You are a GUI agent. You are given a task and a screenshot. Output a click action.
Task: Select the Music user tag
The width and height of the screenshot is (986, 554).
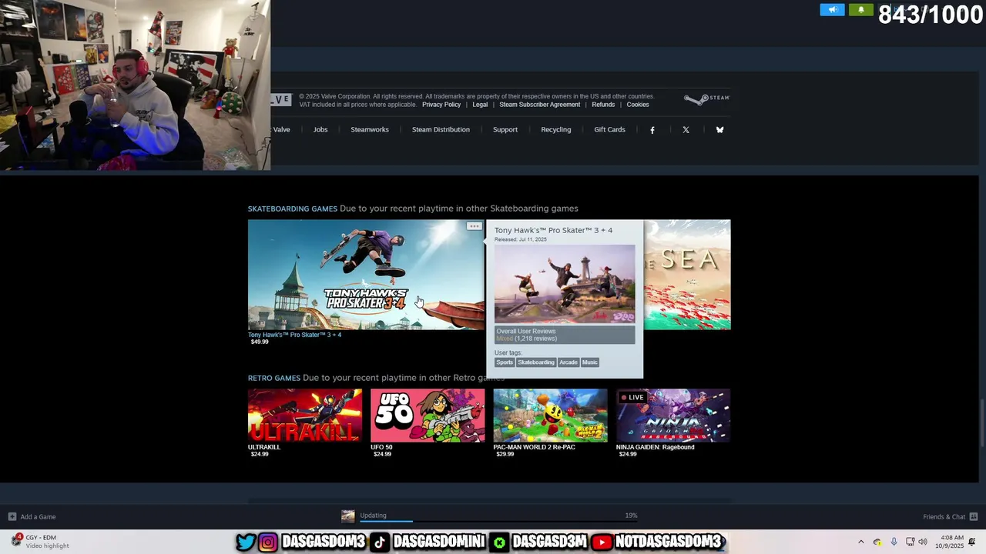point(589,362)
